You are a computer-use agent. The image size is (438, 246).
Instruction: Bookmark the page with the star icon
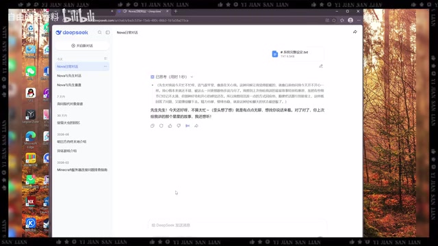click(334, 20)
